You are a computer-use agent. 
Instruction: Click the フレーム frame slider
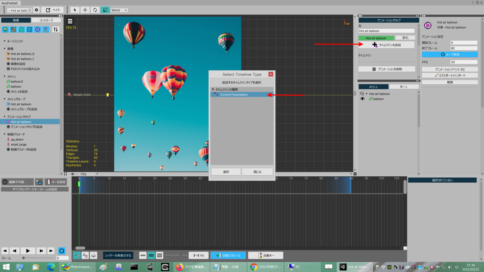click(38, 258)
